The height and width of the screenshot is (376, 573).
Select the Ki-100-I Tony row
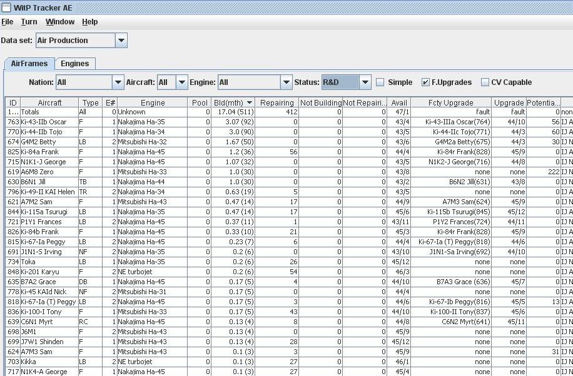click(289, 312)
